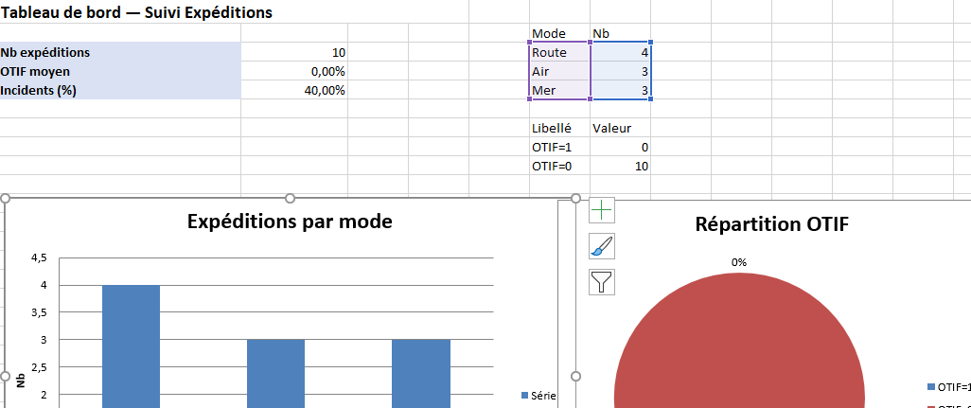Select the 'Tableau de bord' title cell

coord(137,12)
